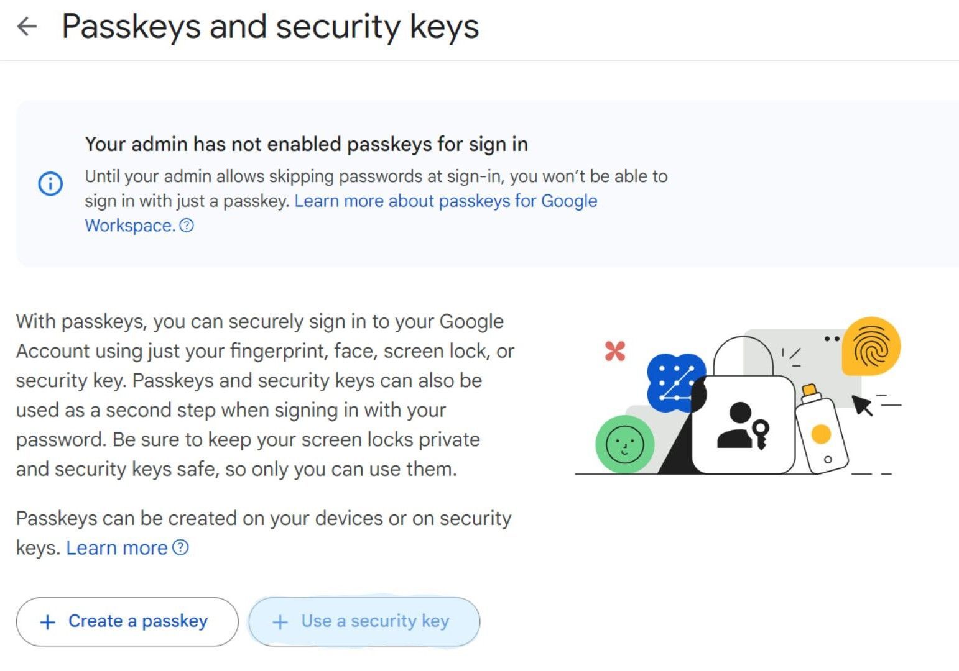Create a passkey button
Image resolution: width=959 pixels, height=671 pixels.
(127, 622)
